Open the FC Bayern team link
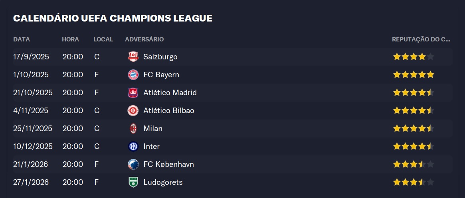Image resolution: width=465 pixels, height=198 pixels. click(161, 74)
